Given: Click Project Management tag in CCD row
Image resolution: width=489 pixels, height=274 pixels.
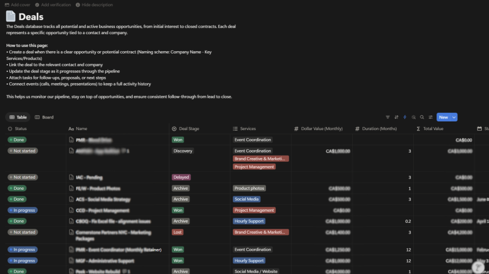Looking at the screenshot, I should [254, 210].
